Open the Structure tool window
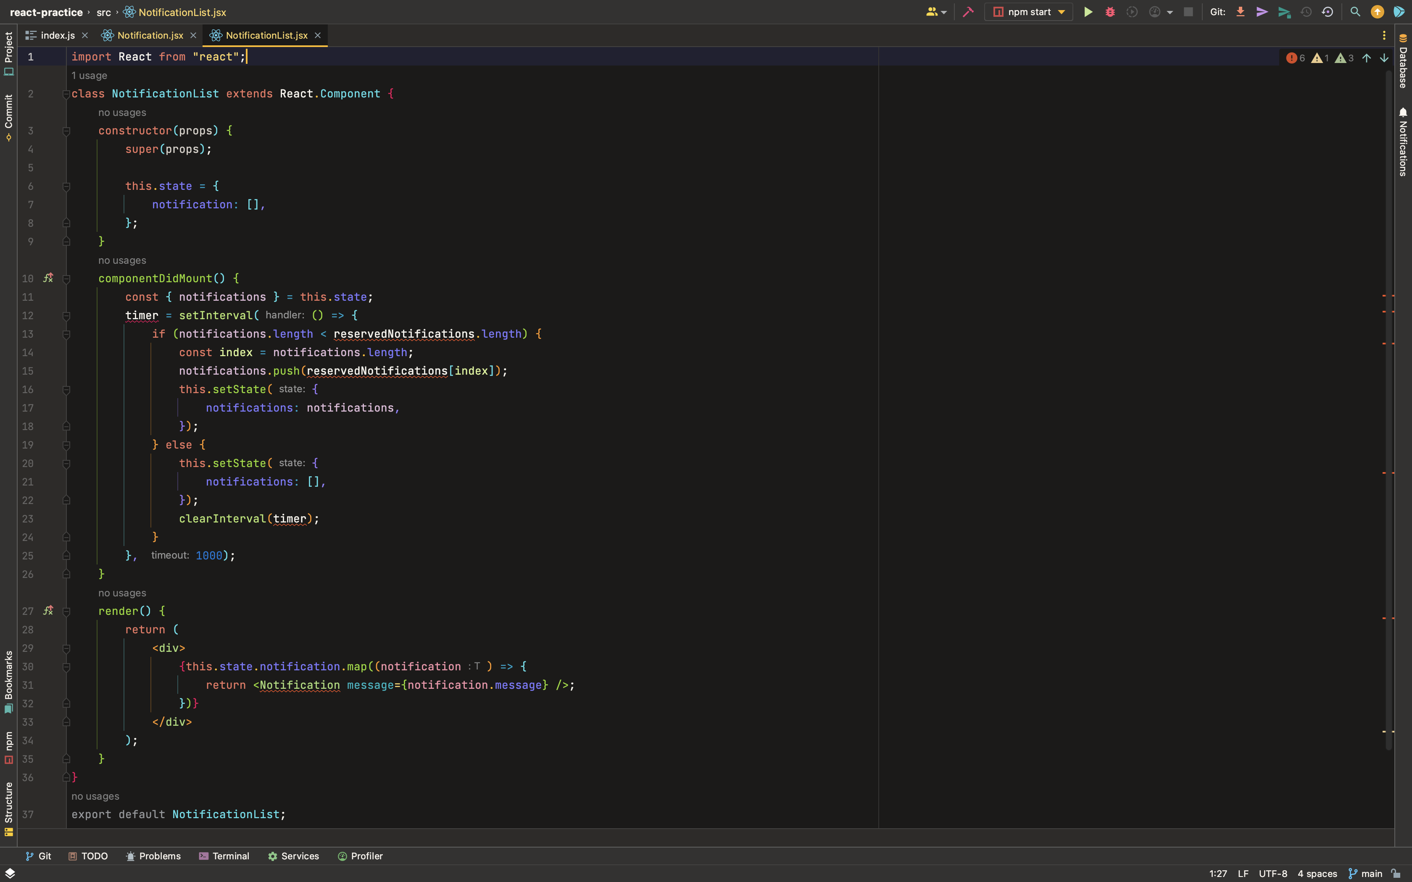The image size is (1412, 882). pyautogui.click(x=9, y=809)
